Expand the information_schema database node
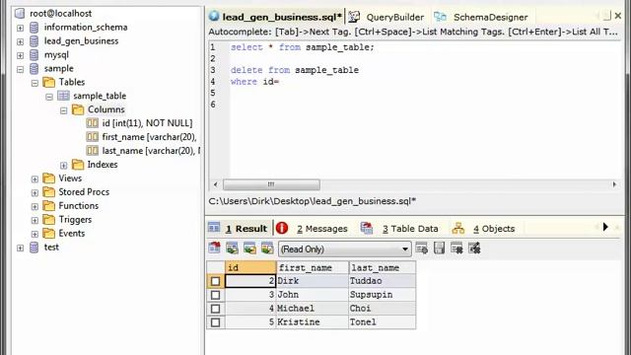This screenshot has width=631, height=355. point(20,28)
